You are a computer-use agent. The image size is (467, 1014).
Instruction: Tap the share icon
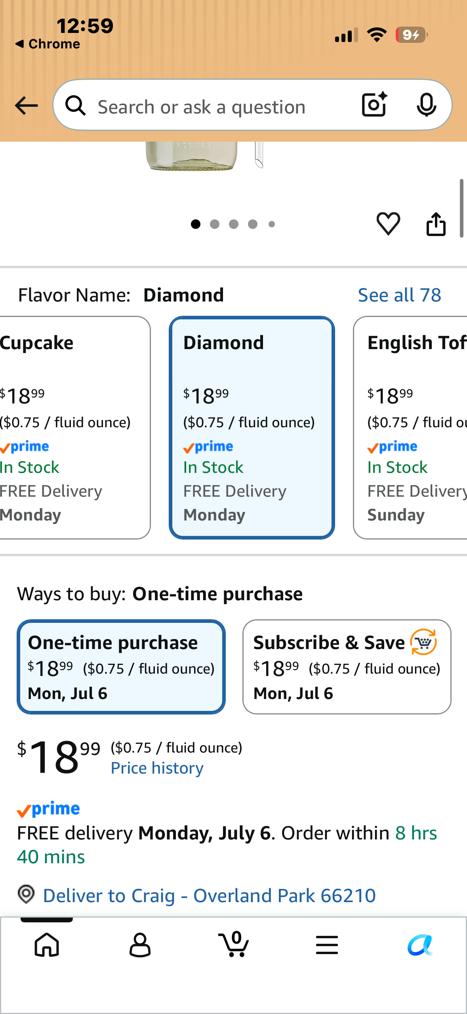pos(436,224)
